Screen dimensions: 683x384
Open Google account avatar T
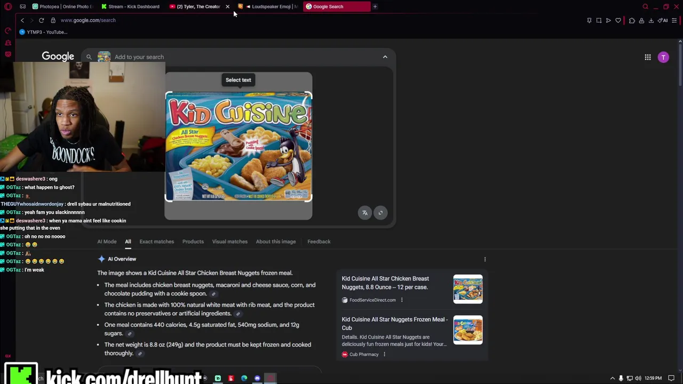click(x=663, y=57)
